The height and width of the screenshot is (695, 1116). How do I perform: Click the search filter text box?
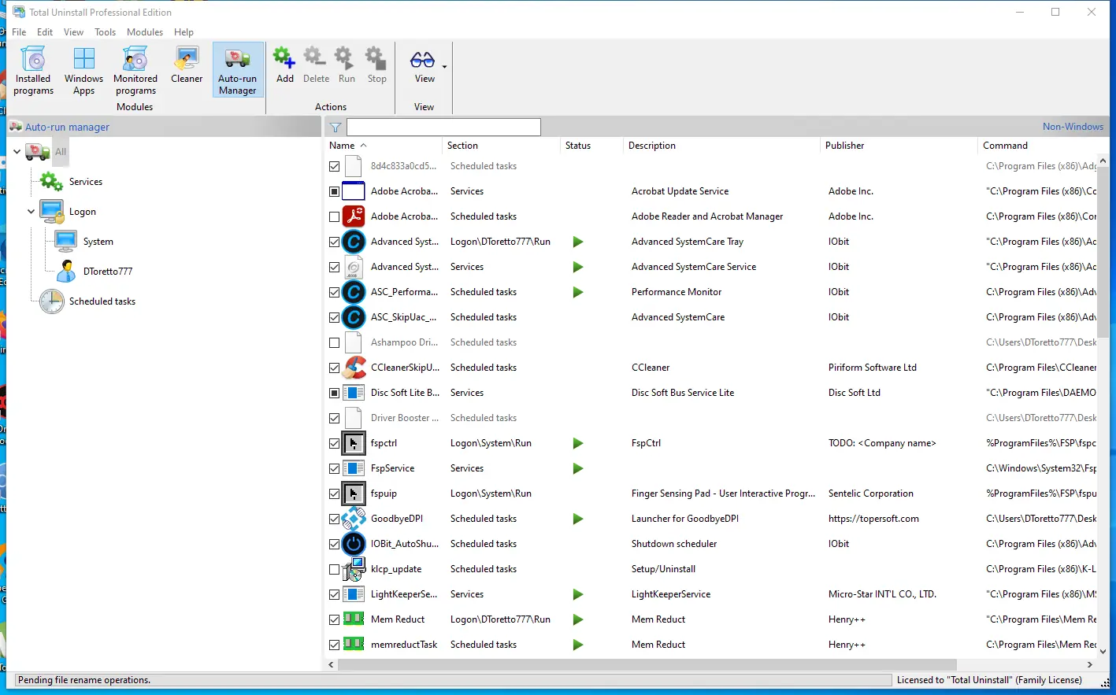point(443,127)
